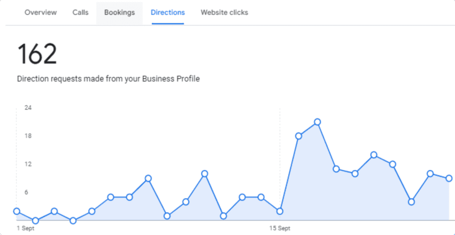Click the 11 Sept data point at ten
The width and height of the screenshot is (455, 235).
204,174
